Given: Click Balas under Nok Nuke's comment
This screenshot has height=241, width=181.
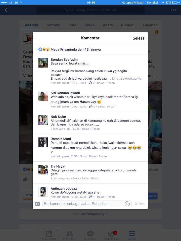Looking at the screenshot, I should click(85, 129).
